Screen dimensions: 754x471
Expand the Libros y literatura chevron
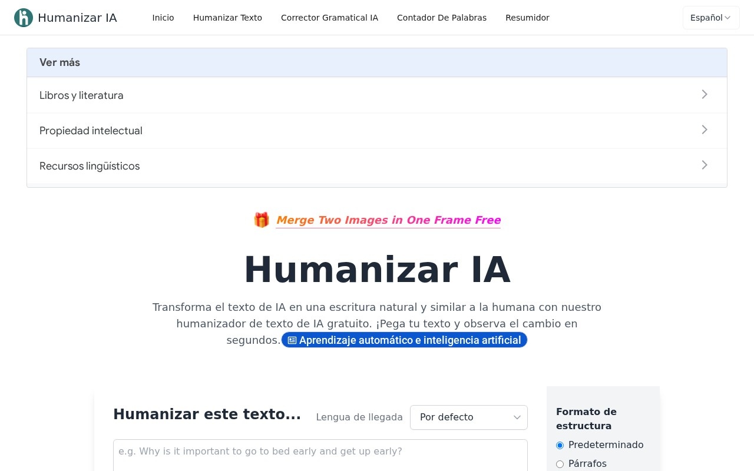pos(705,94)
